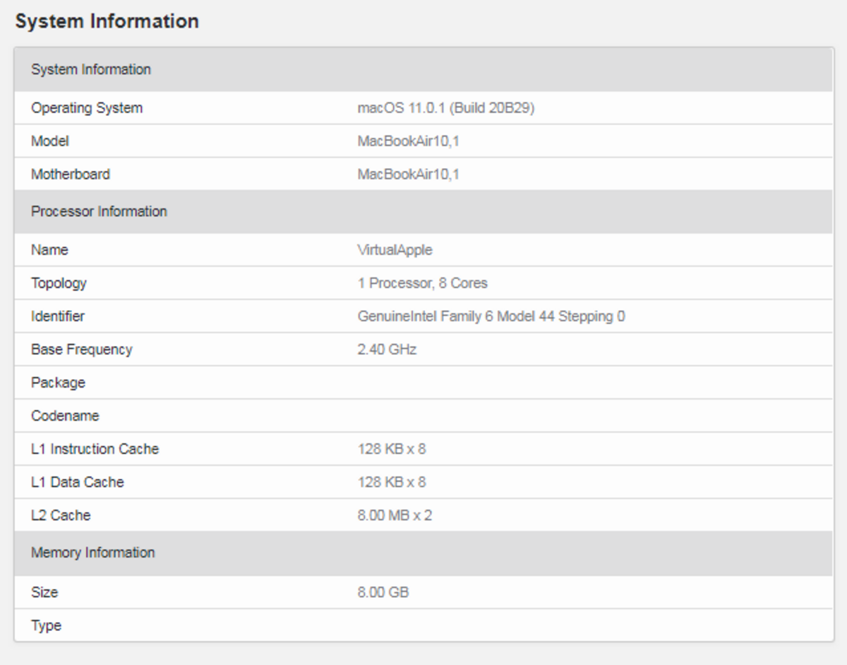Select the '8.00 MB x 2' value

click(395, 515)
